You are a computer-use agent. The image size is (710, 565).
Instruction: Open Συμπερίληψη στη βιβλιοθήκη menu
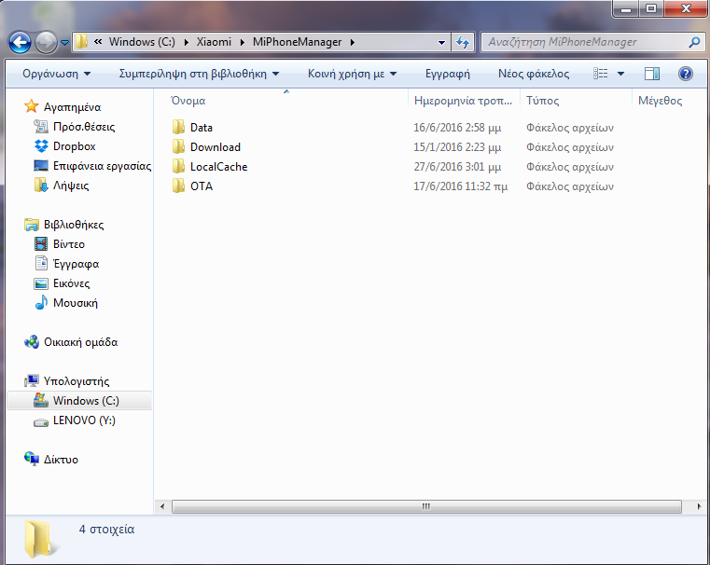(199, 74)
